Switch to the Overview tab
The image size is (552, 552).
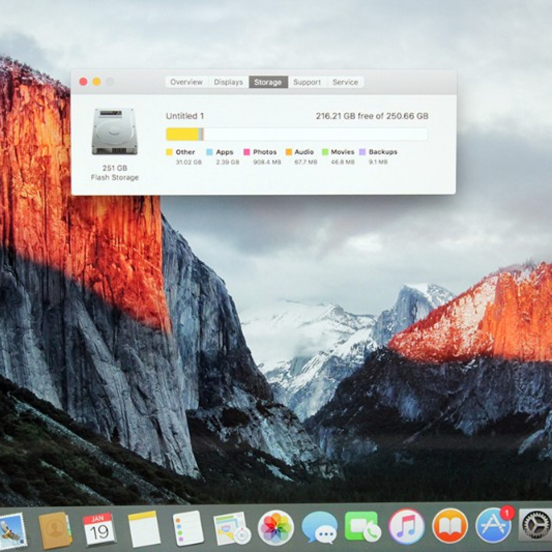click(186, 82)
